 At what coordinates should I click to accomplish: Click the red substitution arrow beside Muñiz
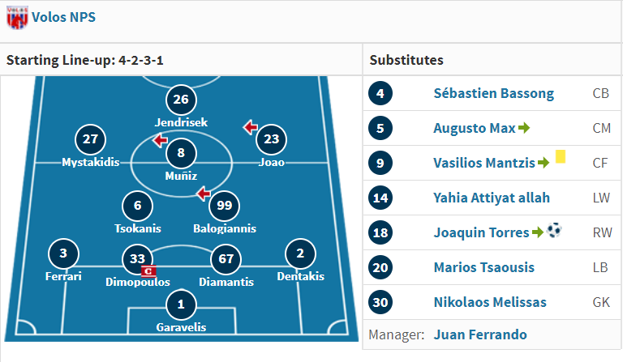pos(160,140)
